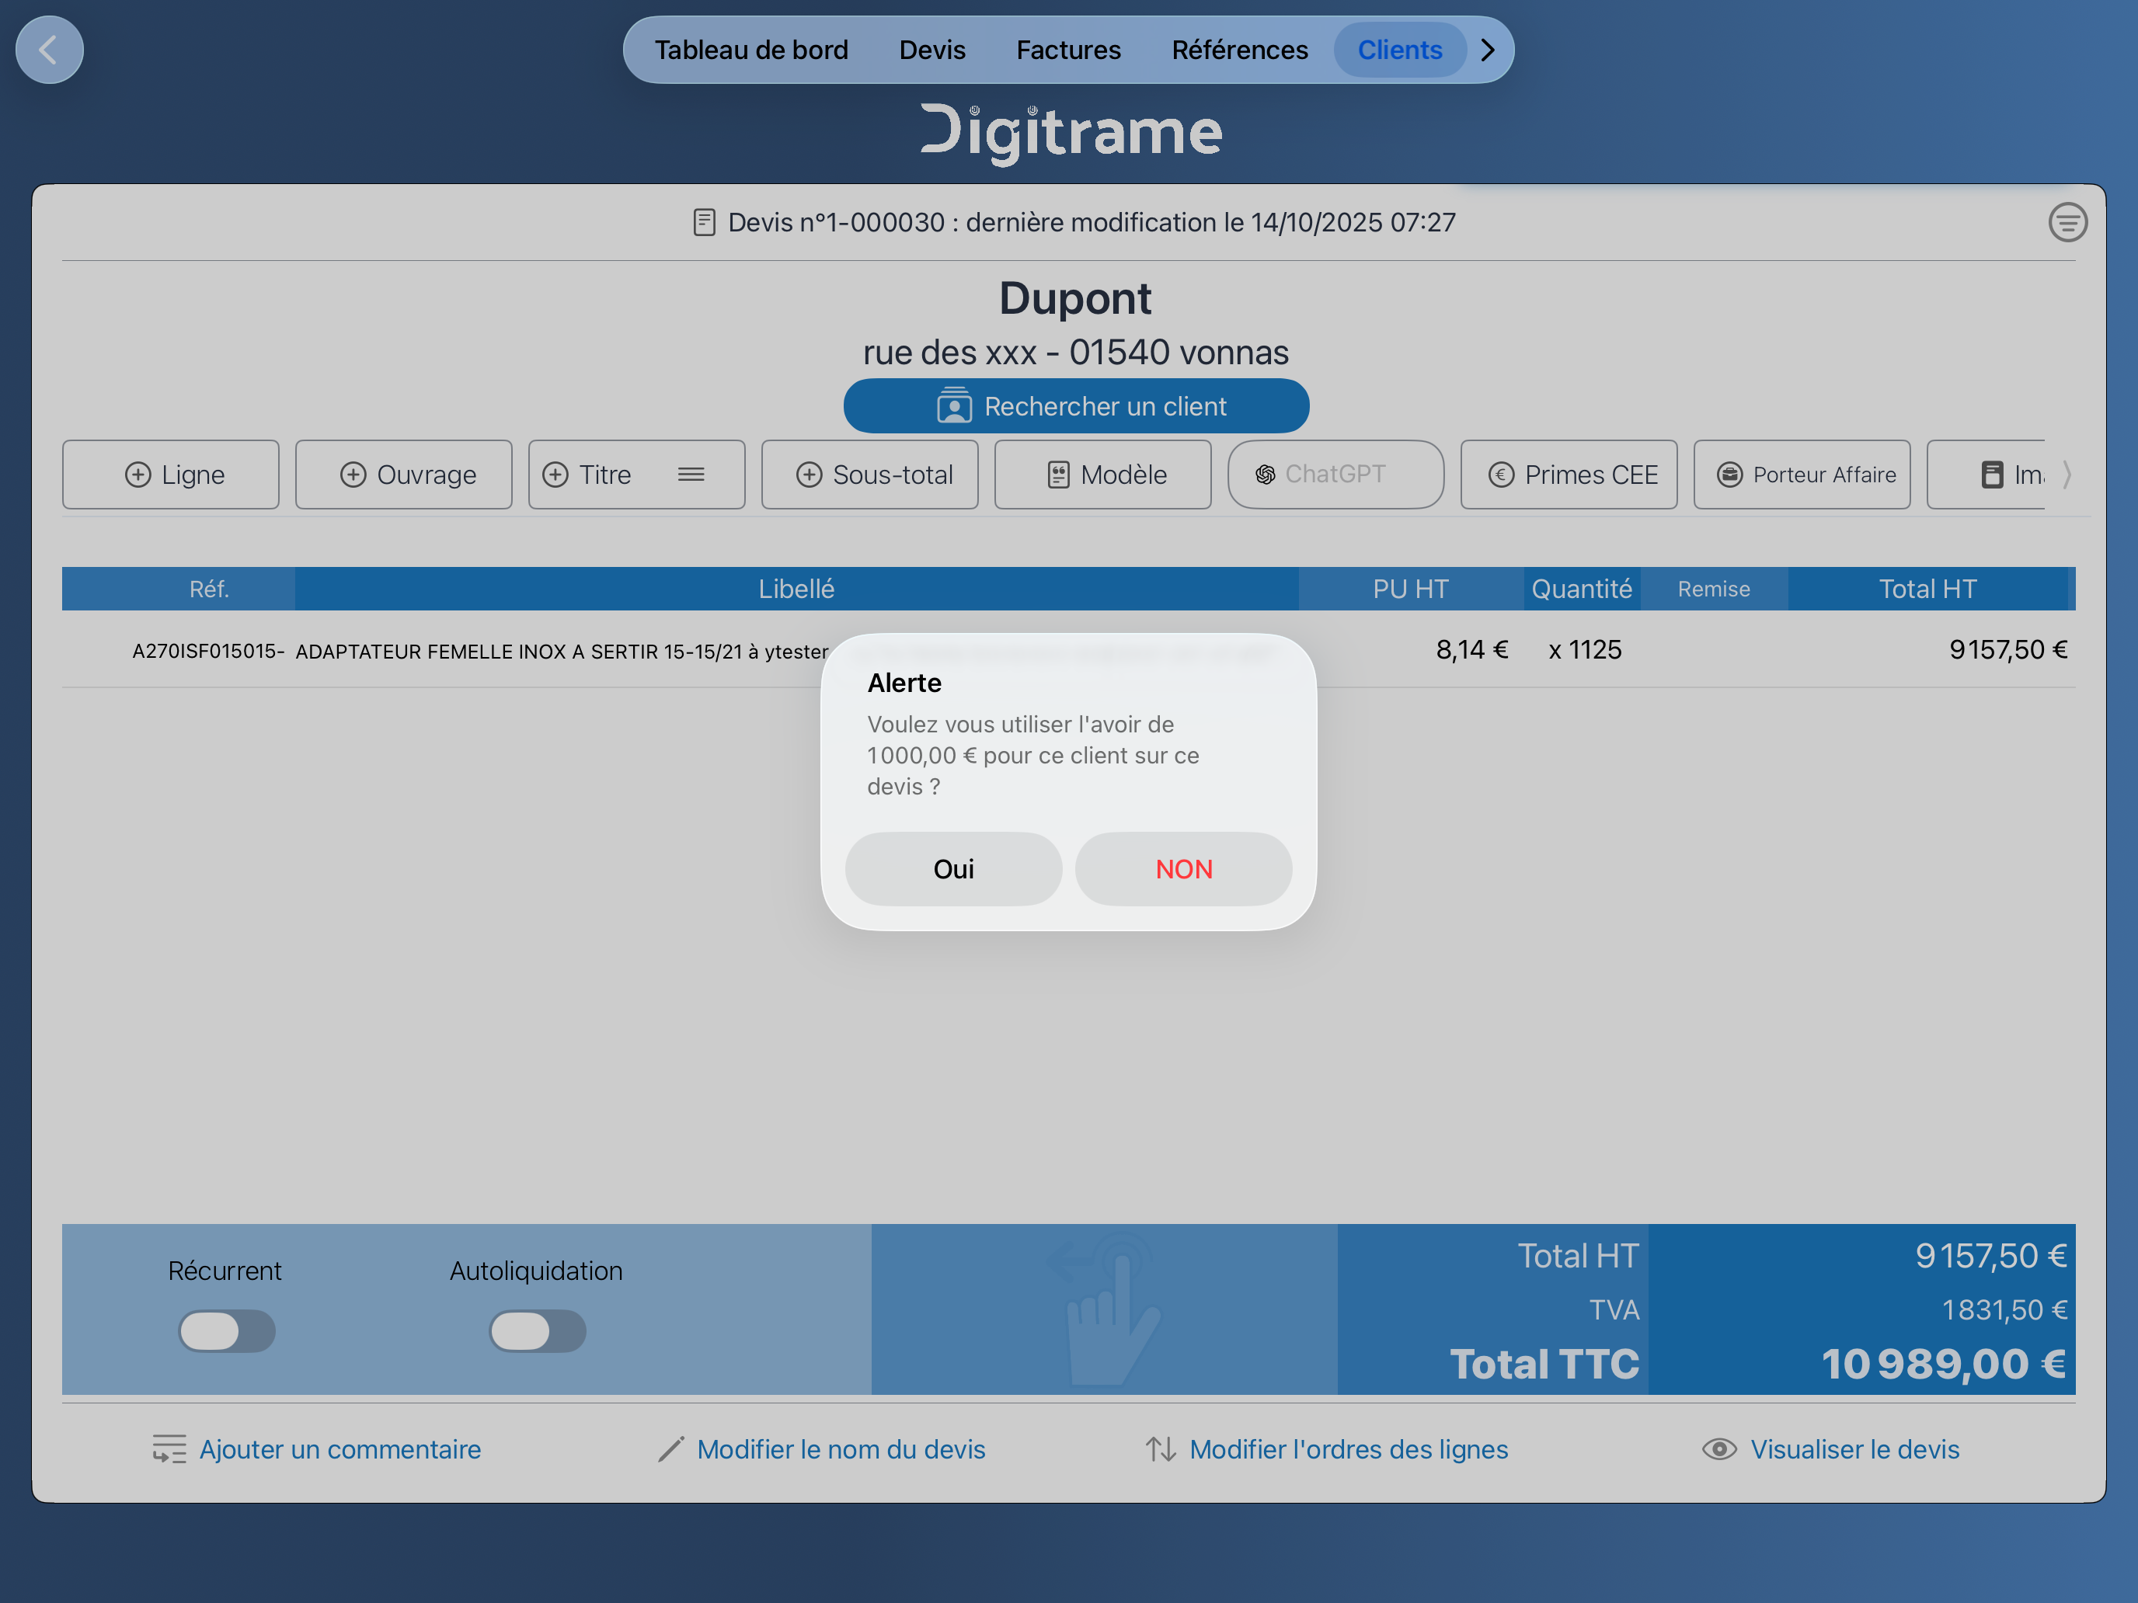Switch to the Factures tab
This screenshot has height=1603, width=2138.
tap(1068, 50)
